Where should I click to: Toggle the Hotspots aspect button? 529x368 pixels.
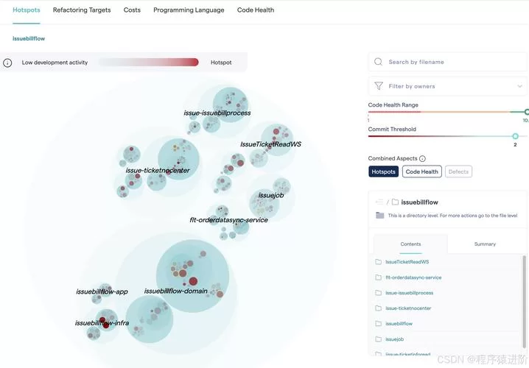click(383, 171)
